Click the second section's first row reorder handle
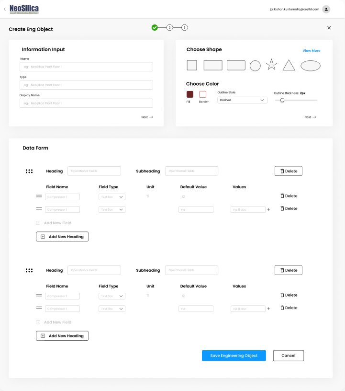 click(39, 295)
